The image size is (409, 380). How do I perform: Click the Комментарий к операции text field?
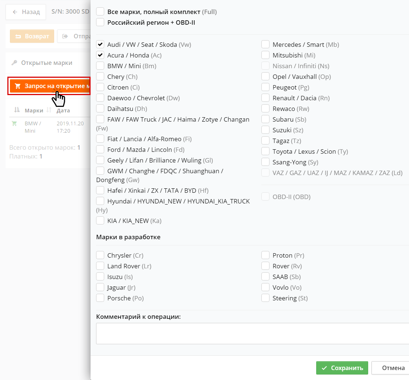tap(252, 334)
